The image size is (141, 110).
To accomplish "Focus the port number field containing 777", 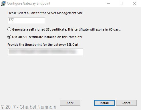I will click(x=26, y=20).
